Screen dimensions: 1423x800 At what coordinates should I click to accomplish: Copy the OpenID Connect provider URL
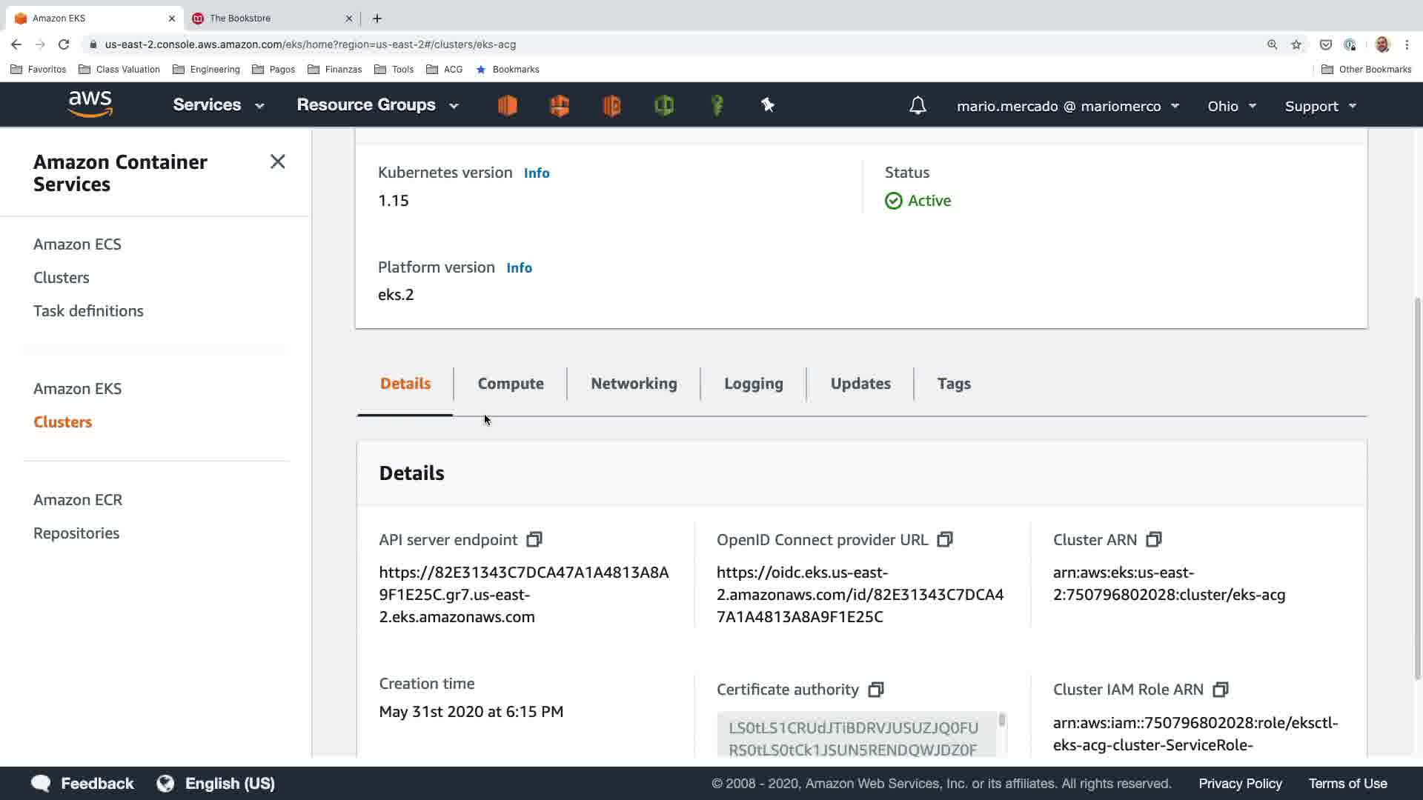944,540
